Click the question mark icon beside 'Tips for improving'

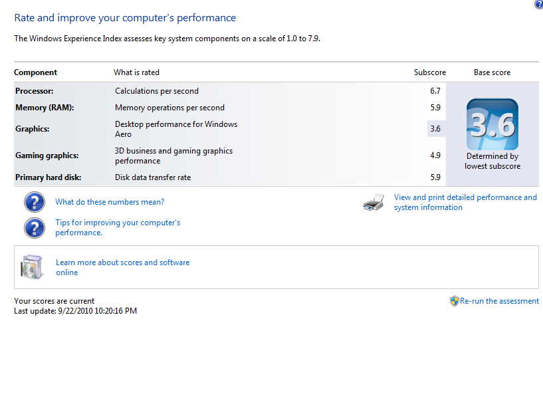pos(35,228)
